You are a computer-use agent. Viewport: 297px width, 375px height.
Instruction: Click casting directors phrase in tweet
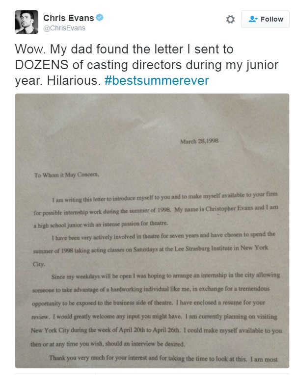click(134, 65)
